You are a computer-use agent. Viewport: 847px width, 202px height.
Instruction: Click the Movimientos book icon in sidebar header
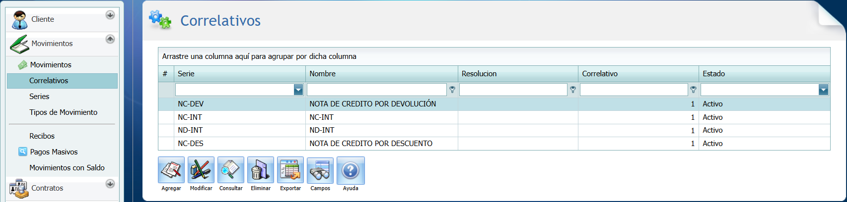coord(19,44)
